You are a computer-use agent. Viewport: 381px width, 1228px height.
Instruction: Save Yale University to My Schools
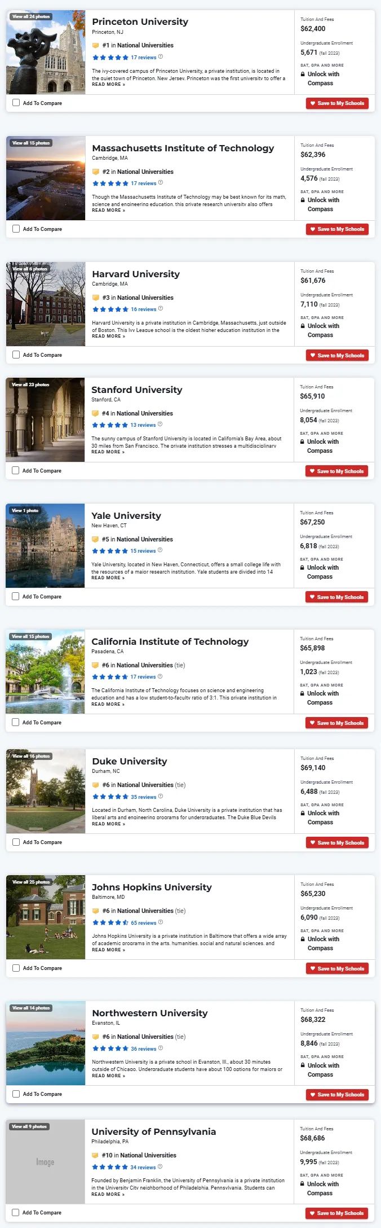click(x=336, y=597)
